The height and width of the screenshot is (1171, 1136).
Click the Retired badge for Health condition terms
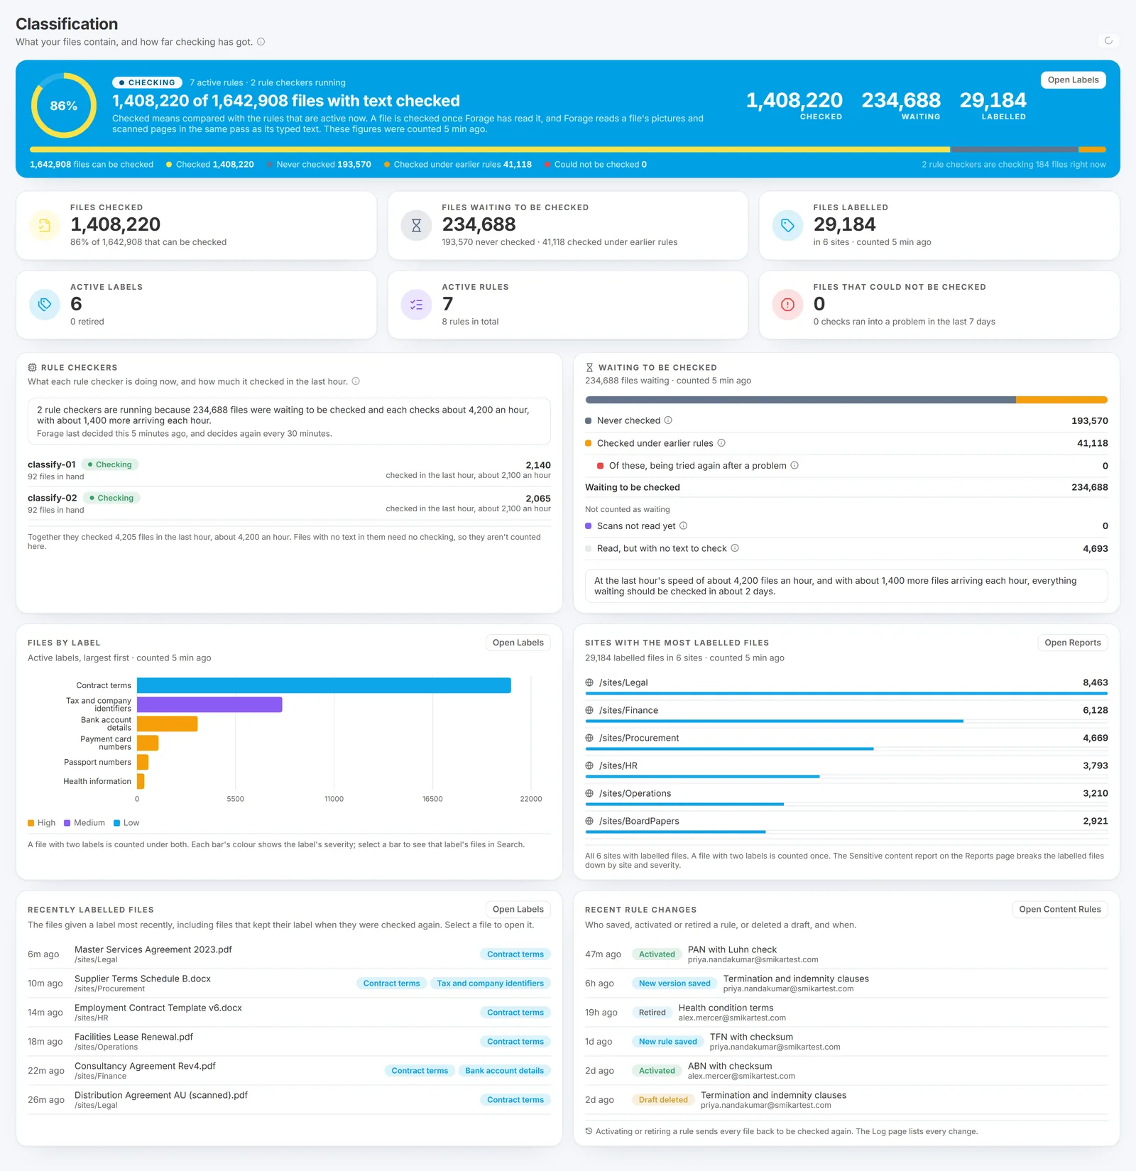(x=652, y=1013)
